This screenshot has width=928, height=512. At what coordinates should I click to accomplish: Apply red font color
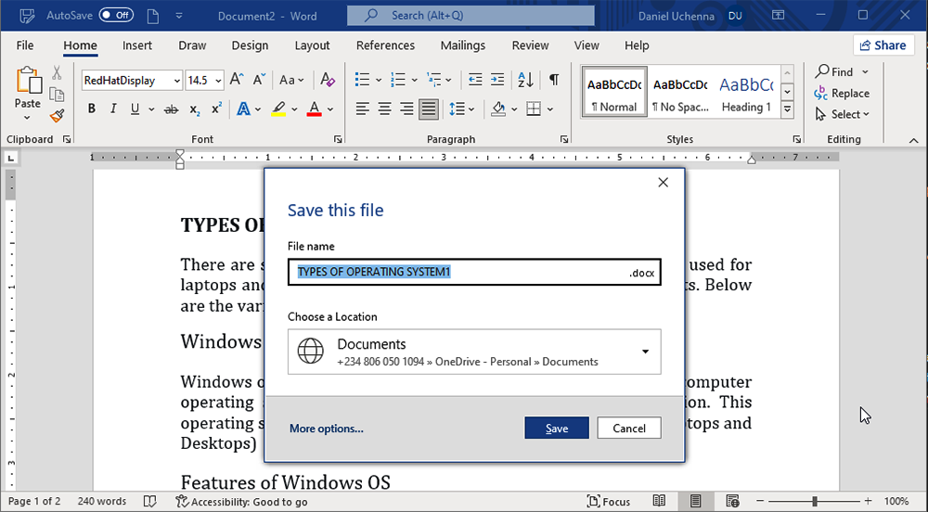pyautogui.click(x=315, y=109)
